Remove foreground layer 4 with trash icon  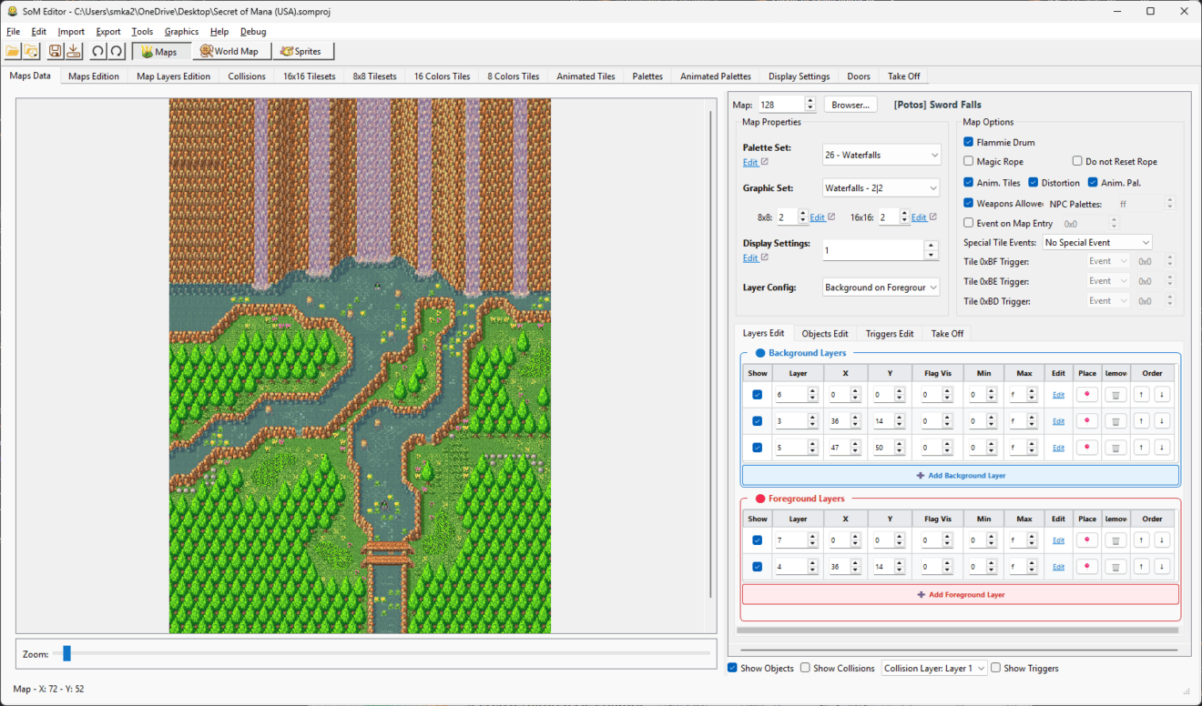[1115, 566]
